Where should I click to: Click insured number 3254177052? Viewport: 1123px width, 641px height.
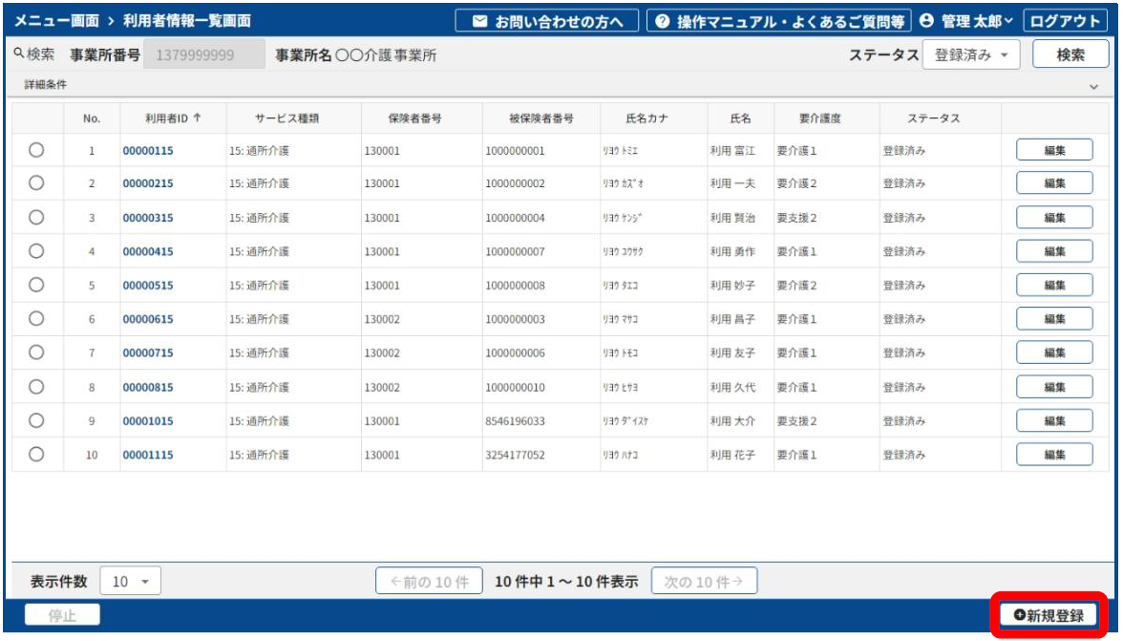coord(515,454)
